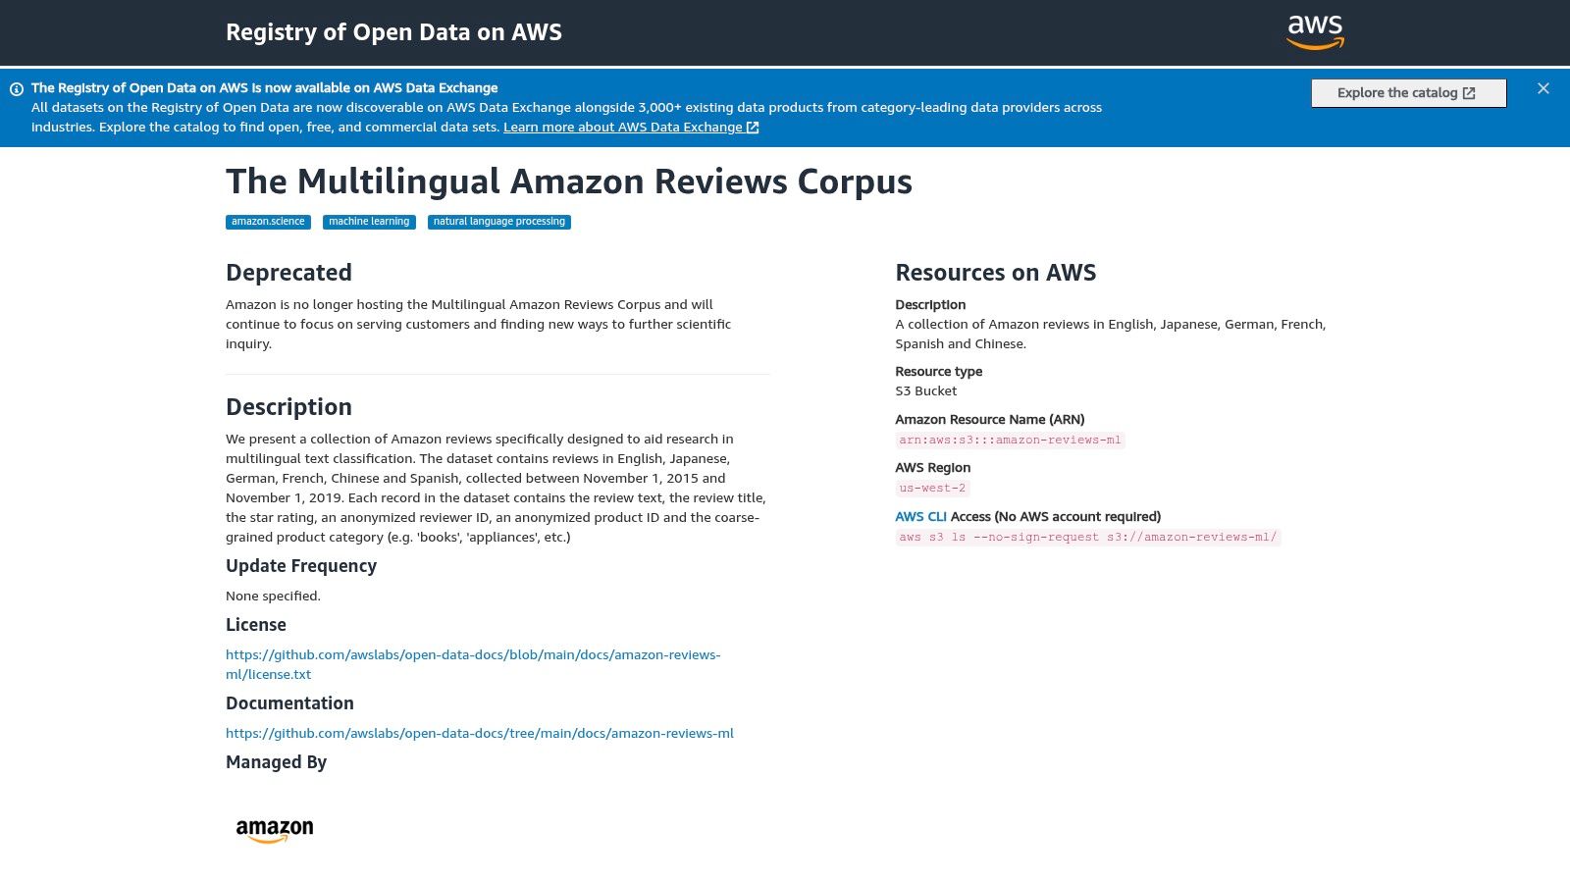Screen dimensions: 1570x883
Task: Select the natural language processing tag
Action: pyautogui.click(x=498, y=222)
